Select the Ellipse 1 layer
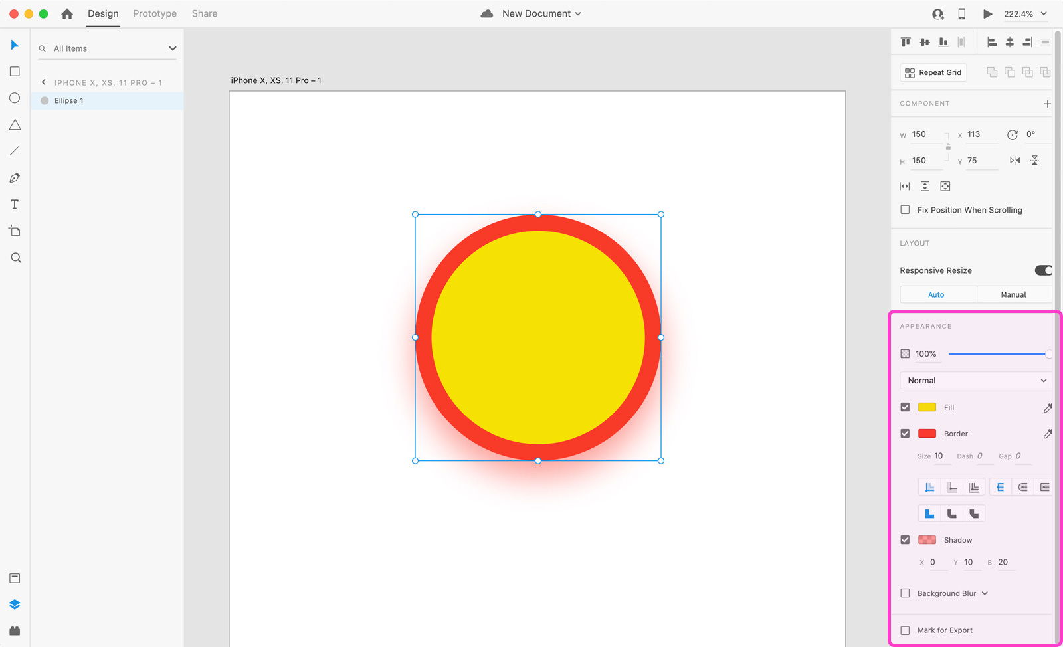The image size is (1063, 647). coord(107,101)
